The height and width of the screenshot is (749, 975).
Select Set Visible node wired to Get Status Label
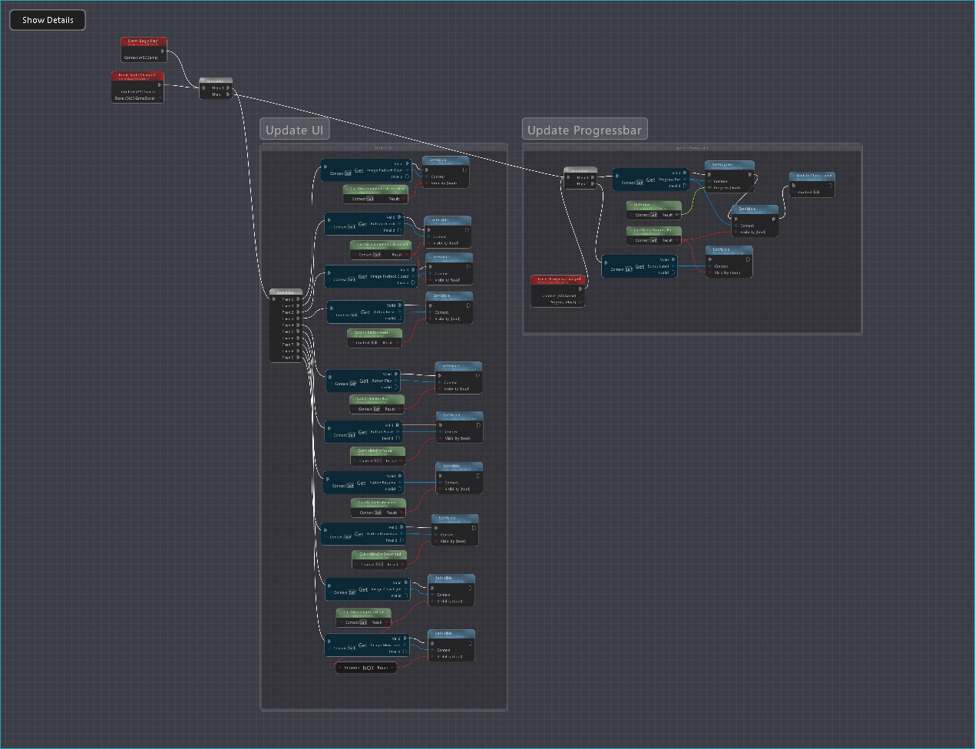click(729, 262)
